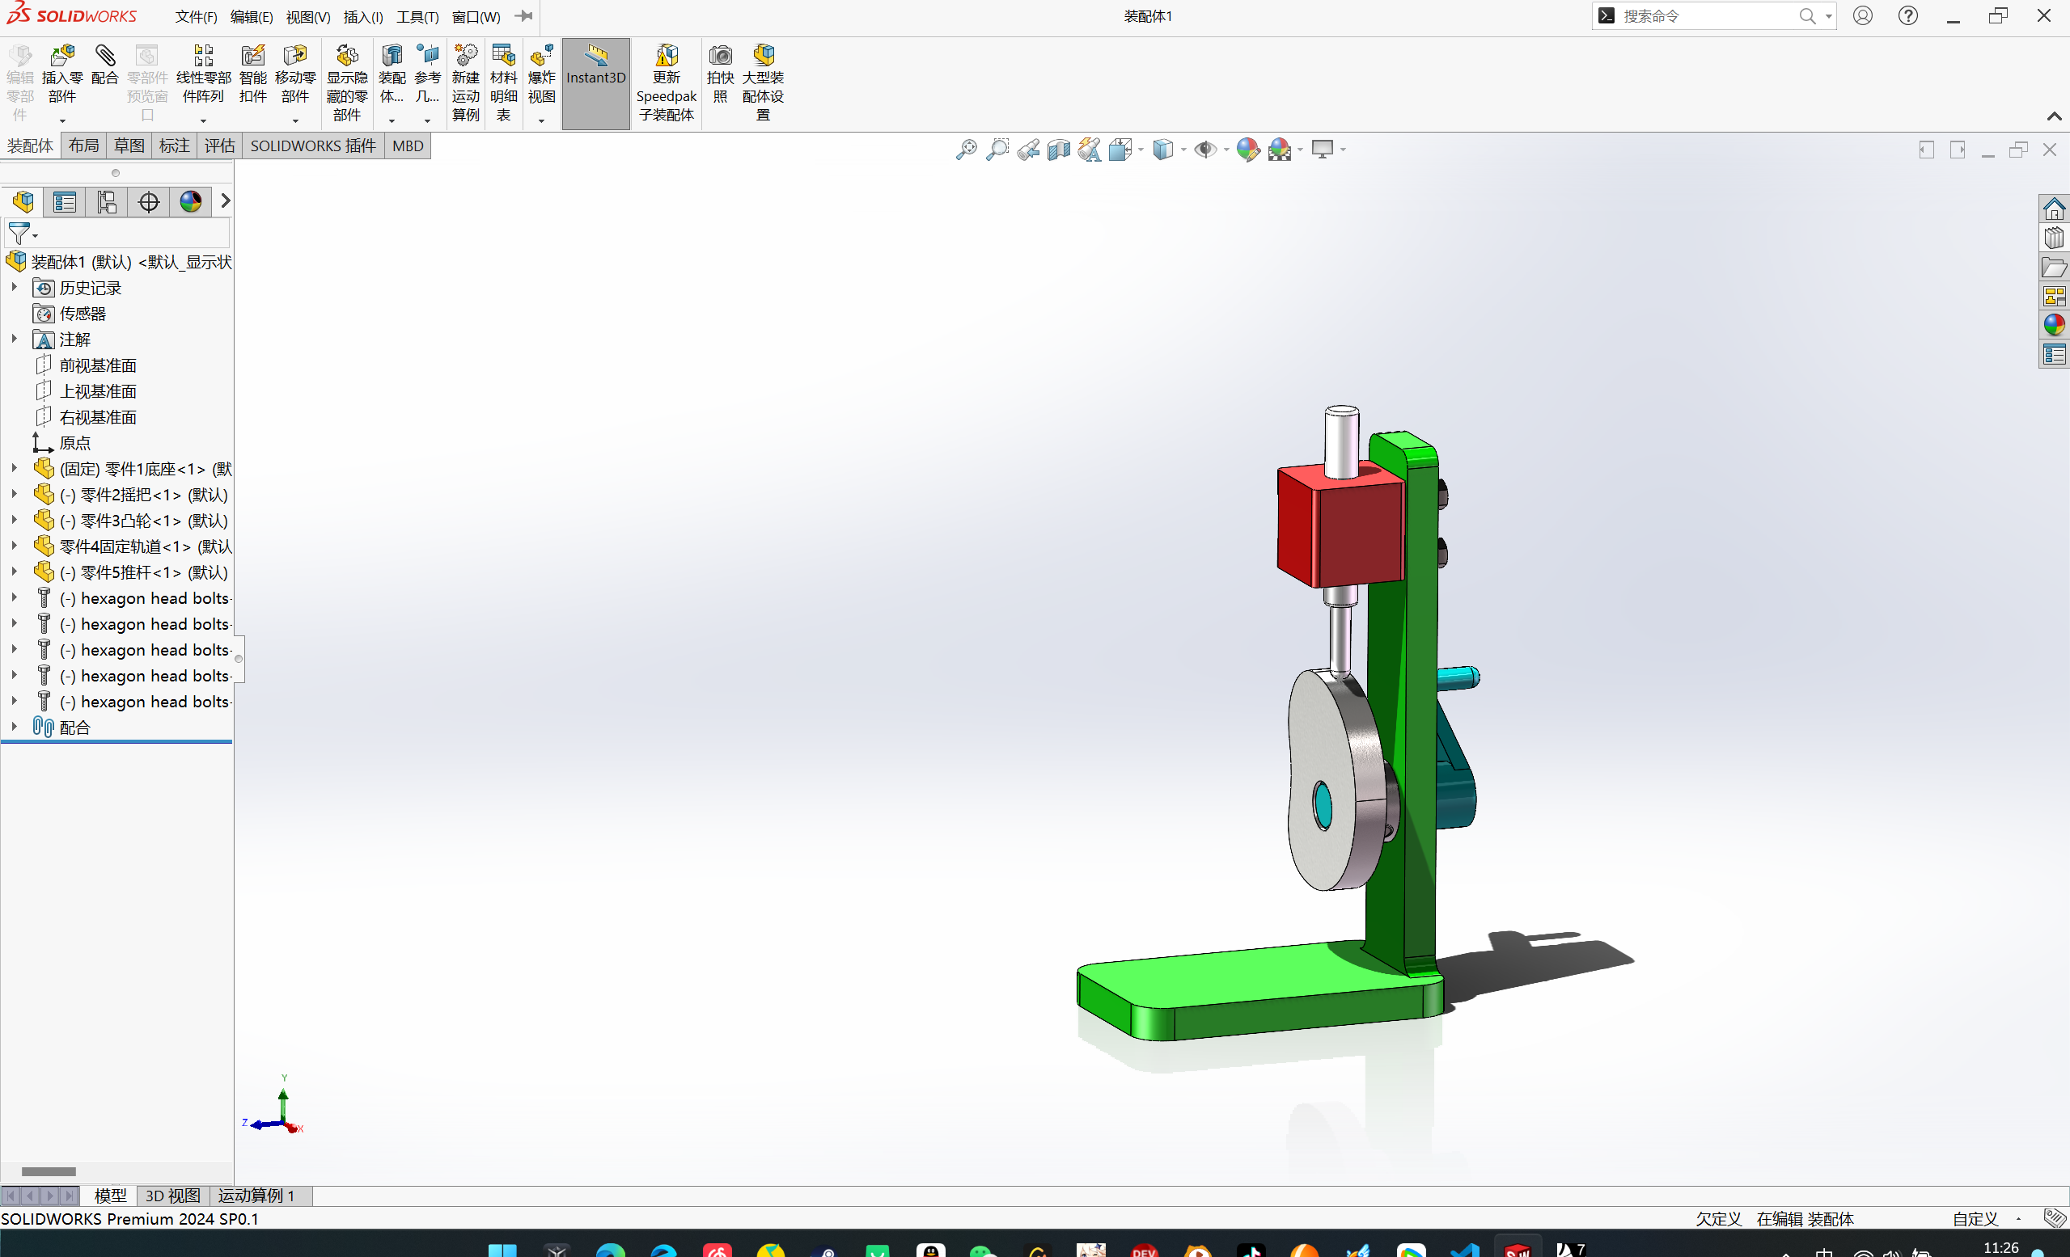Open the Section View icon
Screen dimensions: 2070x1257
click(x=1059, y=150)
